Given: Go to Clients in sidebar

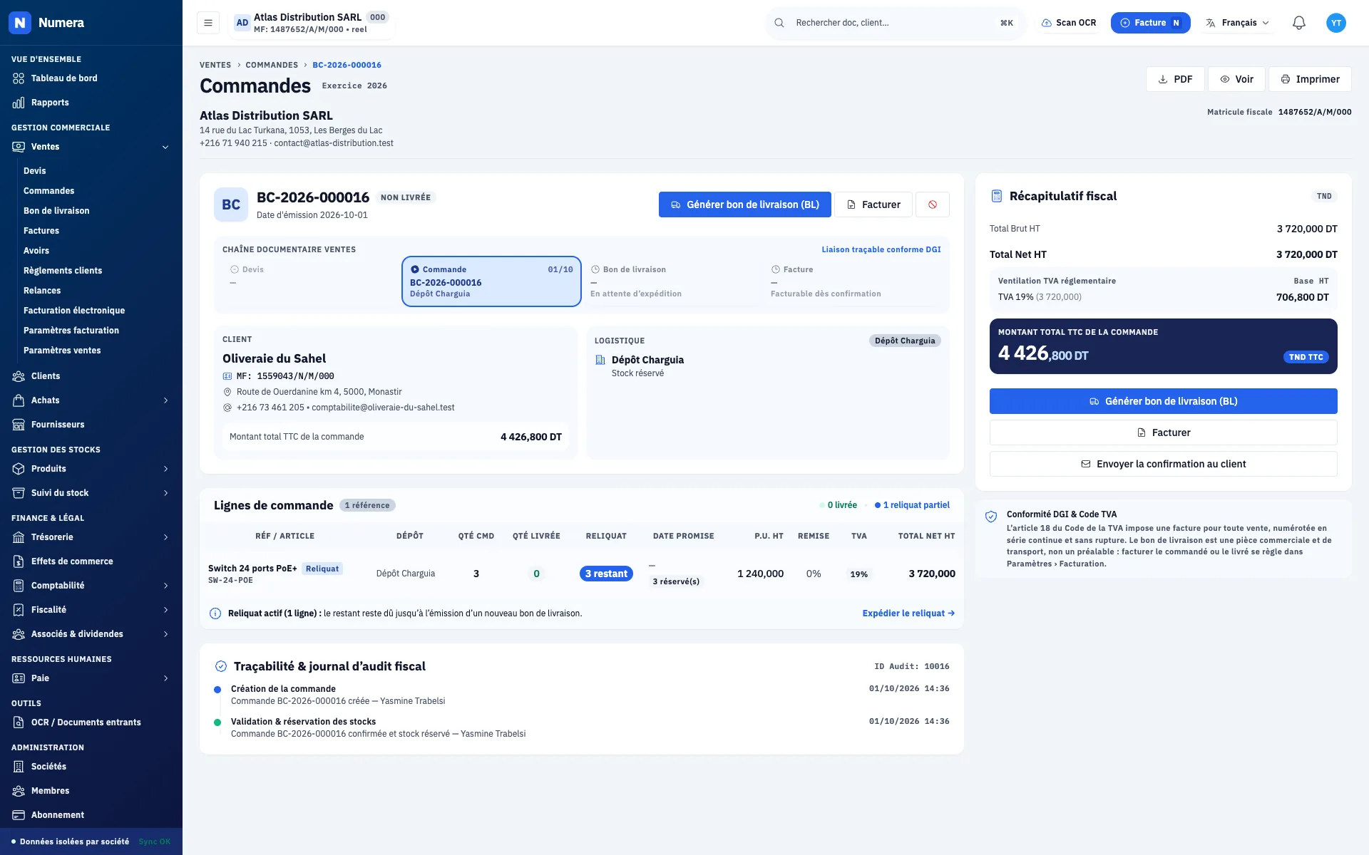Looking at the screenshot, I should click(91, 376).
